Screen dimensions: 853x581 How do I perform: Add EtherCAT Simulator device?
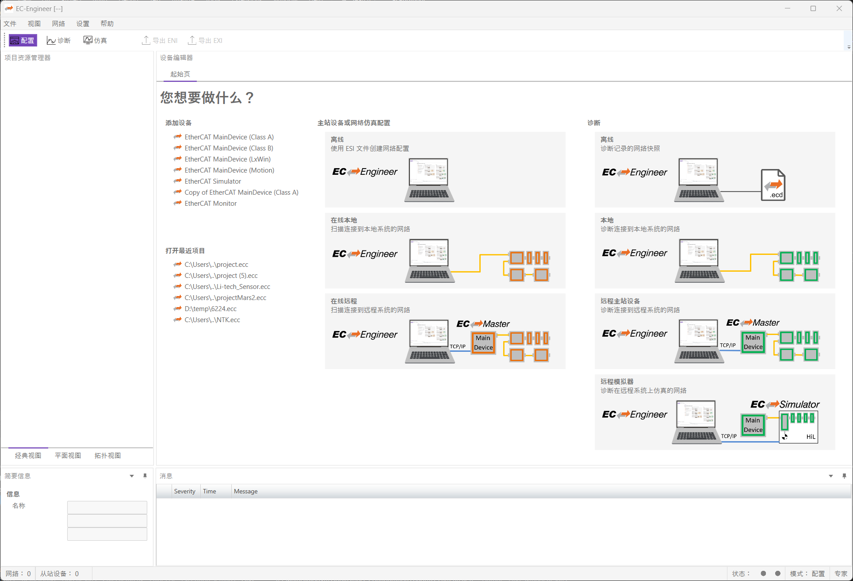tap(213, 181)
